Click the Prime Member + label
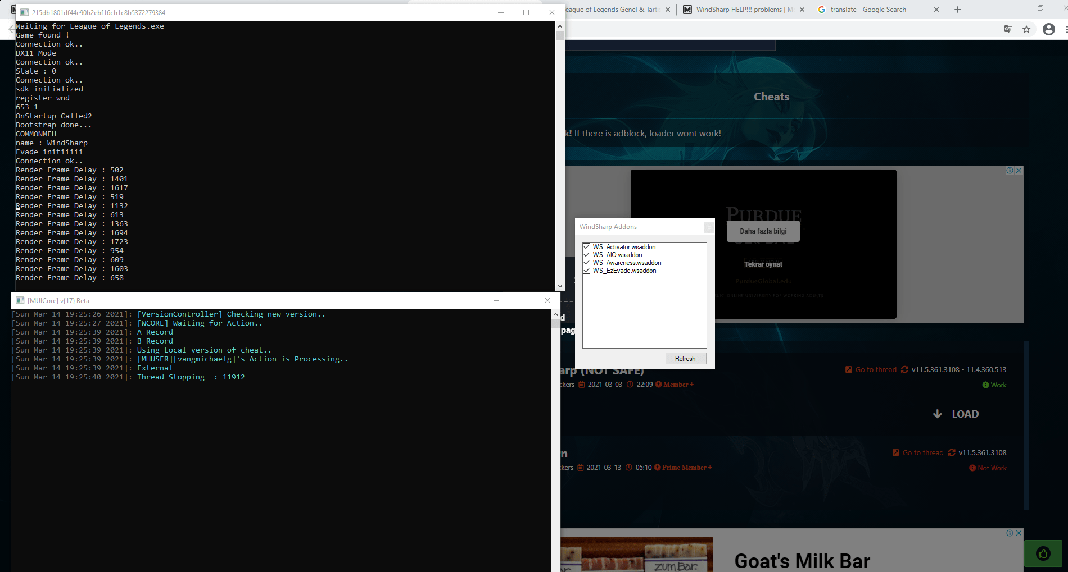 (687, 468)
